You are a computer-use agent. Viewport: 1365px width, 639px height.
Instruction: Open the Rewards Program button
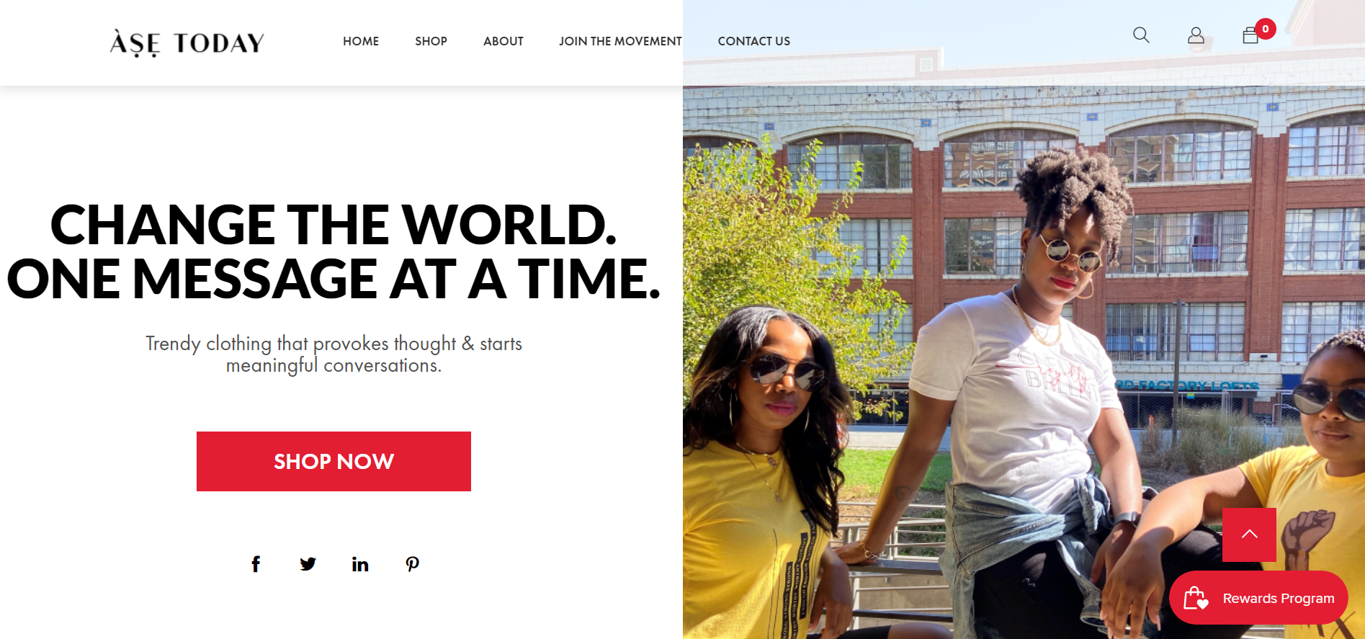click(x=1258, y=598)
